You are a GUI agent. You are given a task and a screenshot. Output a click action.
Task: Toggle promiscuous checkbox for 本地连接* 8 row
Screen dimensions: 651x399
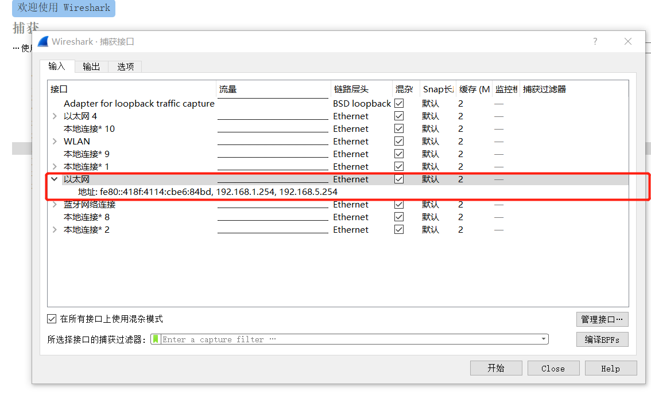[399, 217]
